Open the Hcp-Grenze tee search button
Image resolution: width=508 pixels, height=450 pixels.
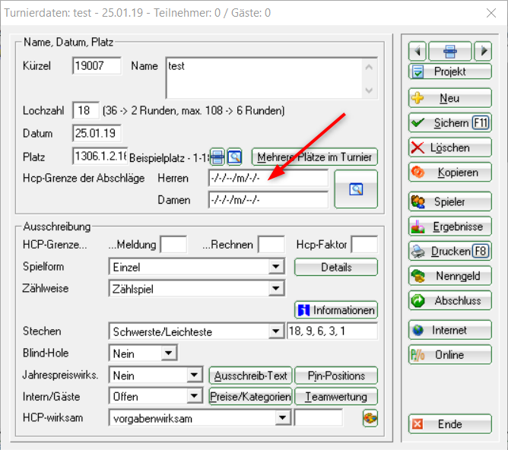click(x=355, y=189)
